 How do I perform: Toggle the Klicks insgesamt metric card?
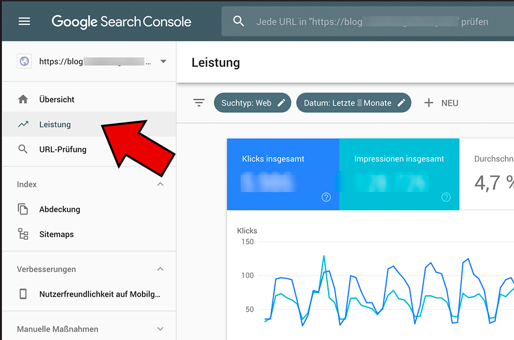tap(283, 174)
